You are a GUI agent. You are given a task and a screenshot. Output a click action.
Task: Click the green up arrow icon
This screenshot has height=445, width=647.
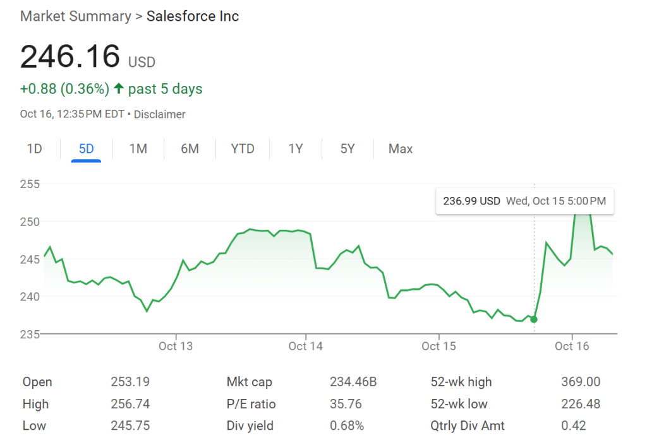[x=118, y=89]
